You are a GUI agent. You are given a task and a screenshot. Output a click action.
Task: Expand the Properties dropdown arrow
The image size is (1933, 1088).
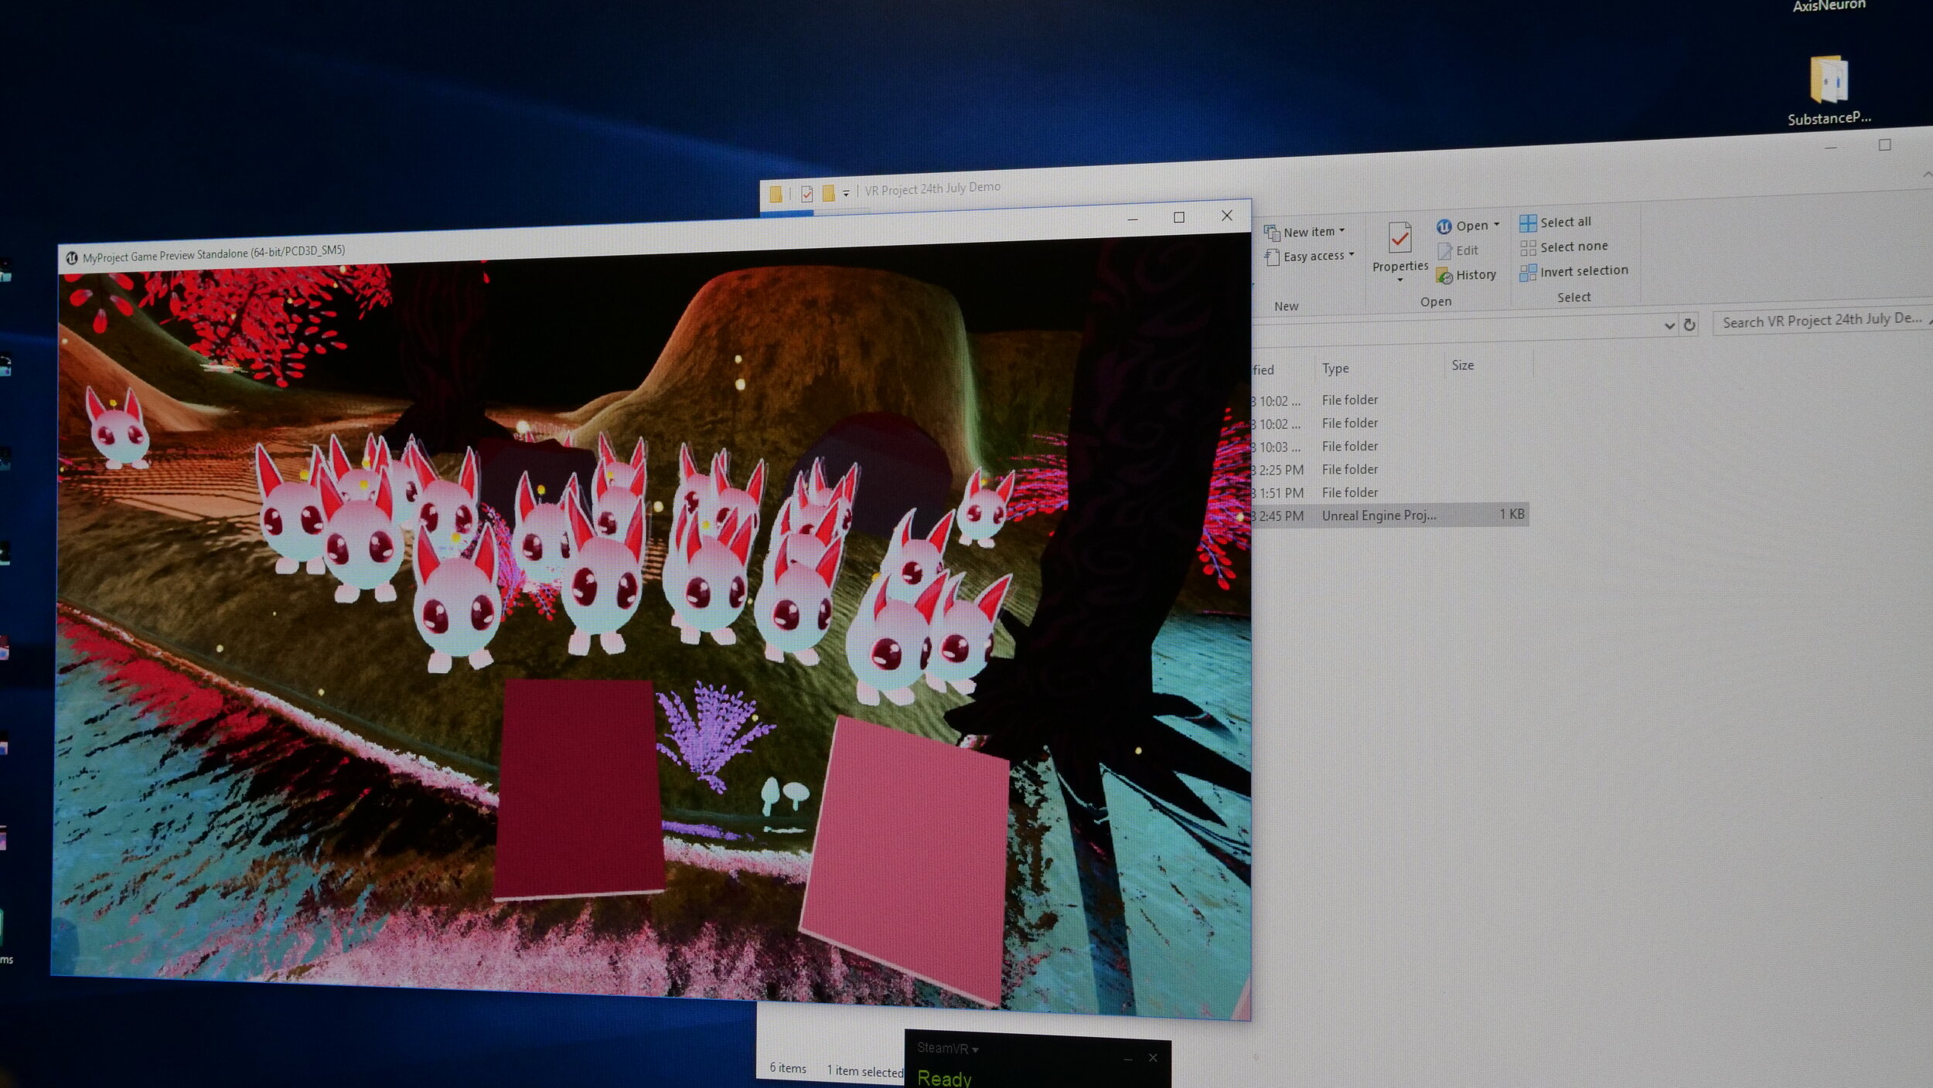[1399, 279]
